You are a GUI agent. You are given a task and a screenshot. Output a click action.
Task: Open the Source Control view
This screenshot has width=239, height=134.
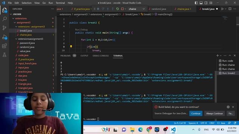click(4, 28)
